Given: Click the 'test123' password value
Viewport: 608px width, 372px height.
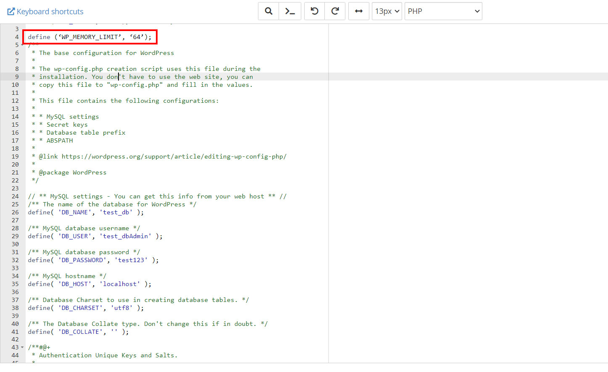Looking at the screenshot, I should (x=131, y=260).
